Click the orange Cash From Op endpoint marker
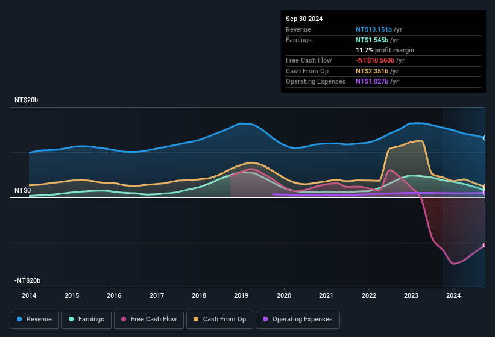Viewport: 495px width, 337px height. click(x=485, y=187)
